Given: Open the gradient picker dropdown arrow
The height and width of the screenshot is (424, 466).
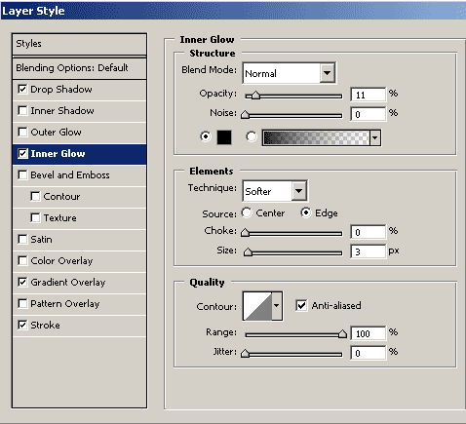Looking at the screenshot, I should (x=375, y=137).
